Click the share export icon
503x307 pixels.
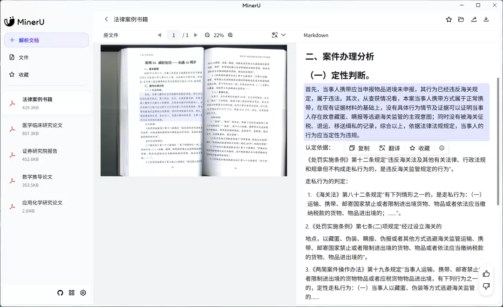pyautogui.click(x=474, y=20)
